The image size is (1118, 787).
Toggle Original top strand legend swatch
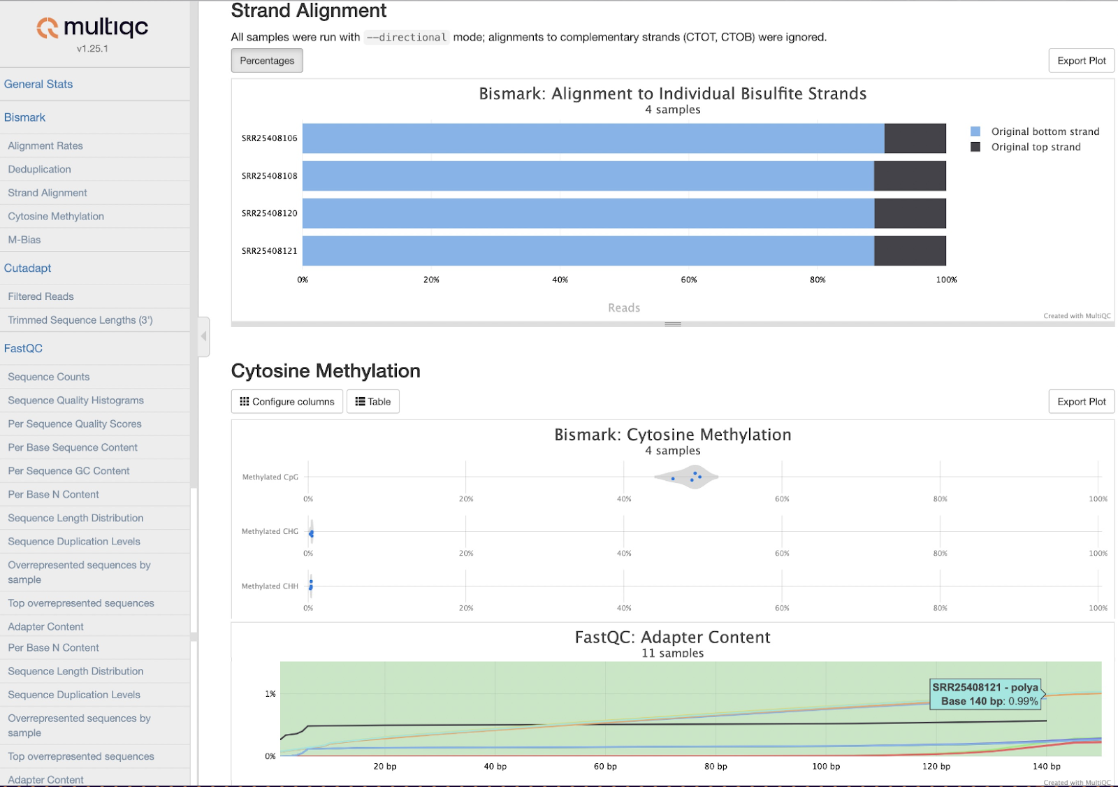click(975, 147)
